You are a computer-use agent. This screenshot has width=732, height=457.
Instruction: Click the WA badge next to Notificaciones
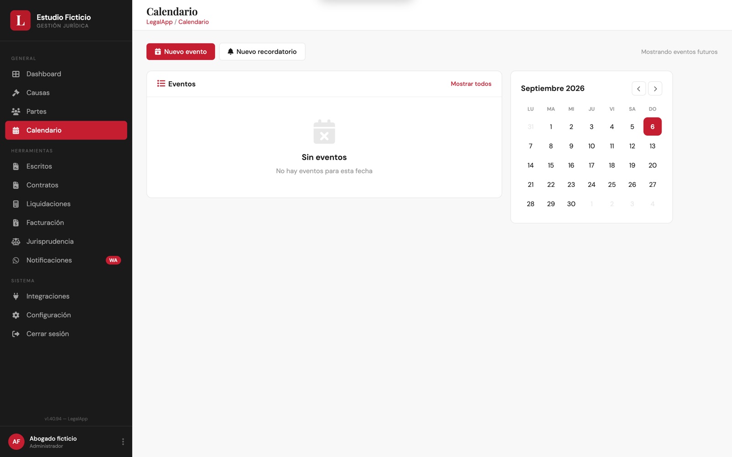tap(113, 260)
